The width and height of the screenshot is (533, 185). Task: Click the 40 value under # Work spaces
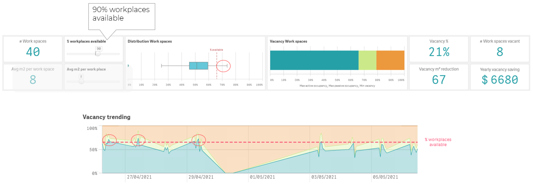(x=33, y=52)
